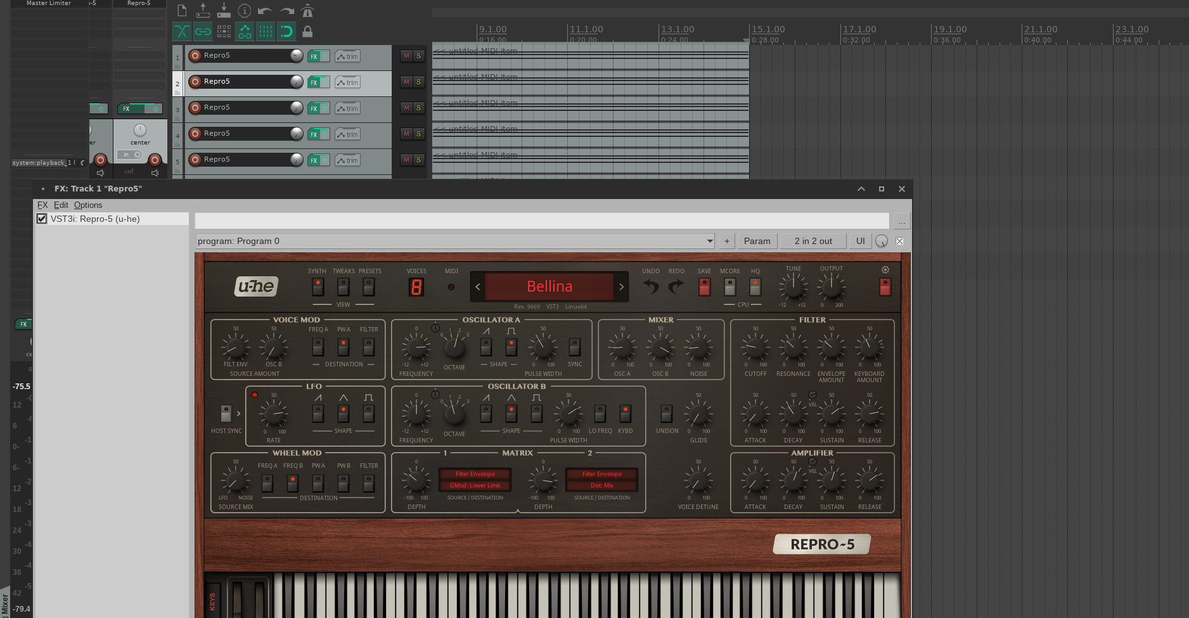Arm record on track 1 Repro5
1189x618 pixels.
pos(195,56)
